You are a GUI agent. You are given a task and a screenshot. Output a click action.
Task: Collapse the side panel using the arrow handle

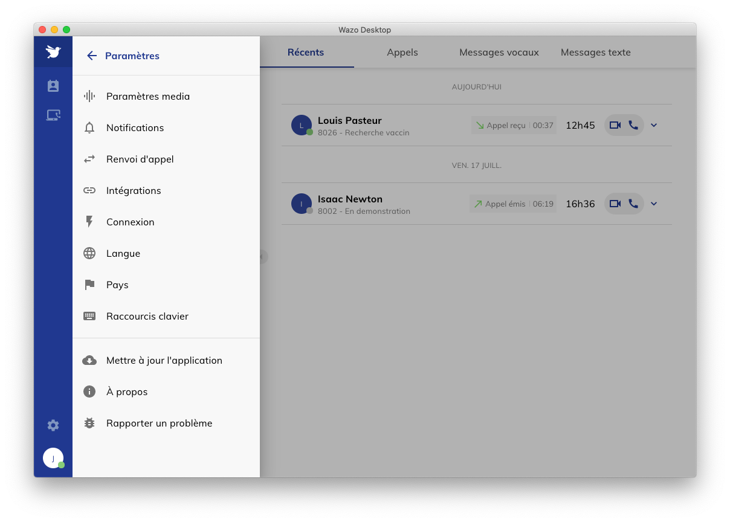[262, 257]
